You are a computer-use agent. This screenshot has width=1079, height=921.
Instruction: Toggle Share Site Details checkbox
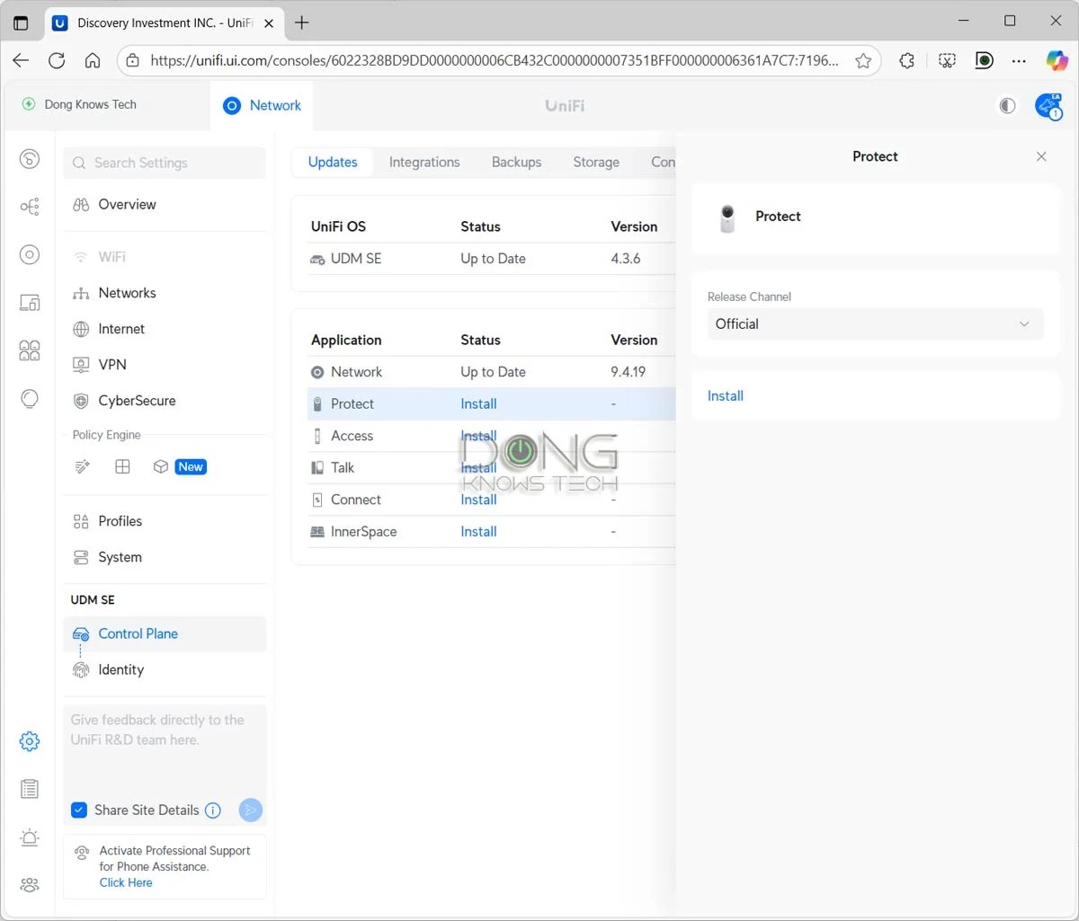pos(79,810)
